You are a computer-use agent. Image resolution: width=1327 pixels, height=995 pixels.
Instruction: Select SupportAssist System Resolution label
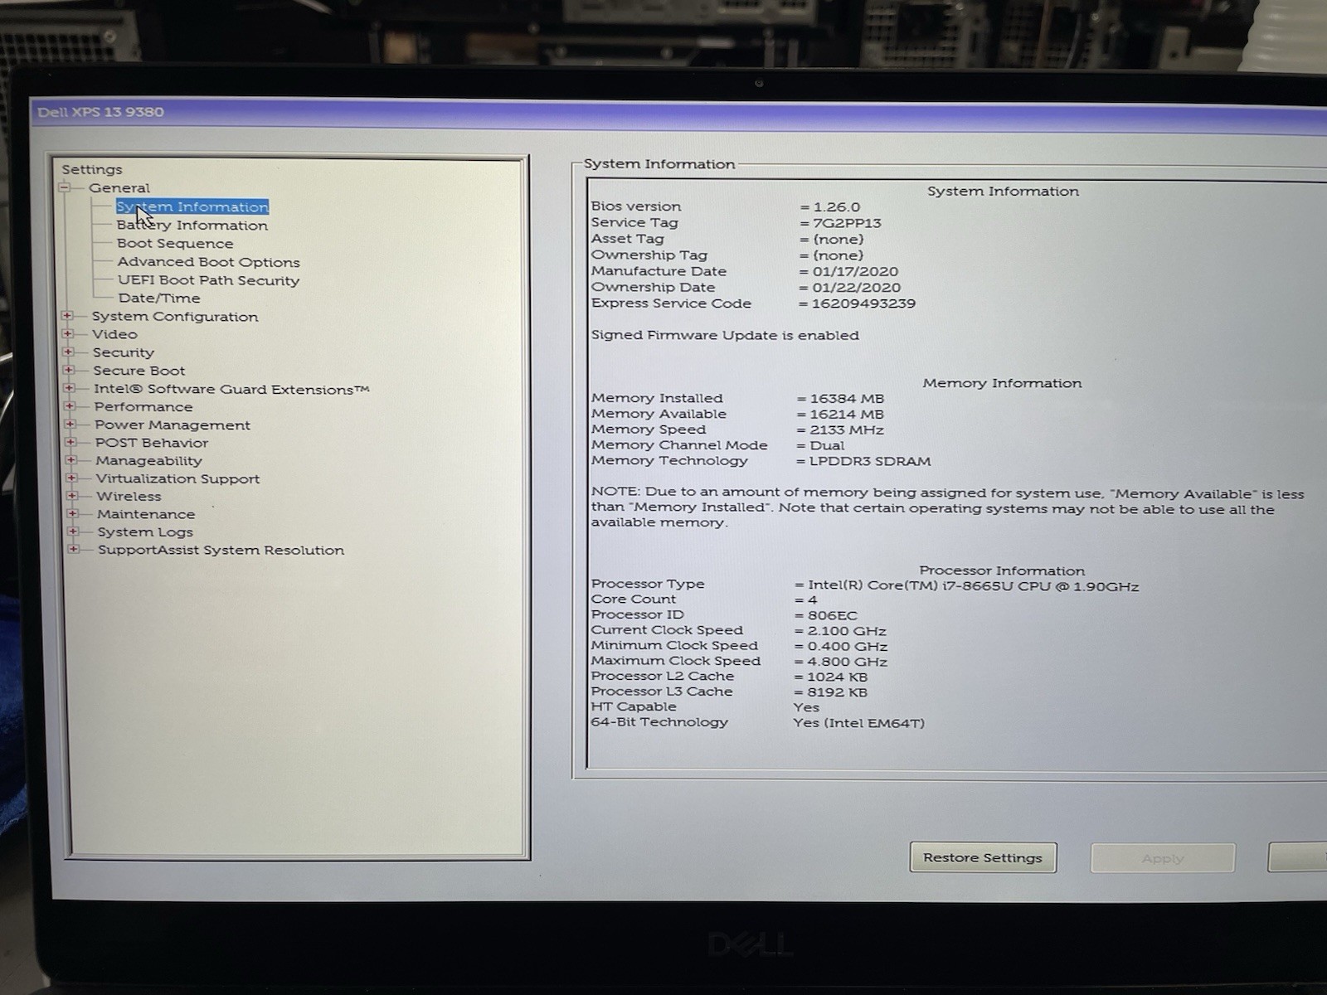pos(221,550)
